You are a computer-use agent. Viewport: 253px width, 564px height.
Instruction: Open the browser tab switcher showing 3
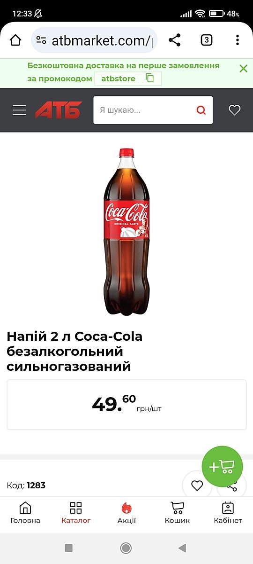(206, 40)
